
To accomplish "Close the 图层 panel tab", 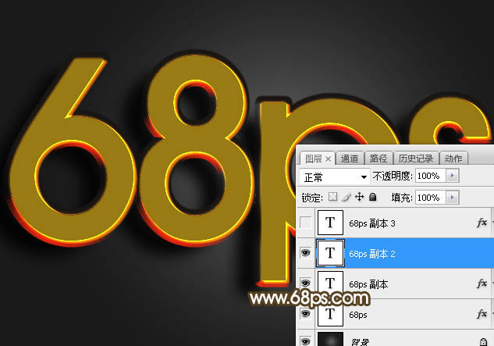I will [328, 159].
